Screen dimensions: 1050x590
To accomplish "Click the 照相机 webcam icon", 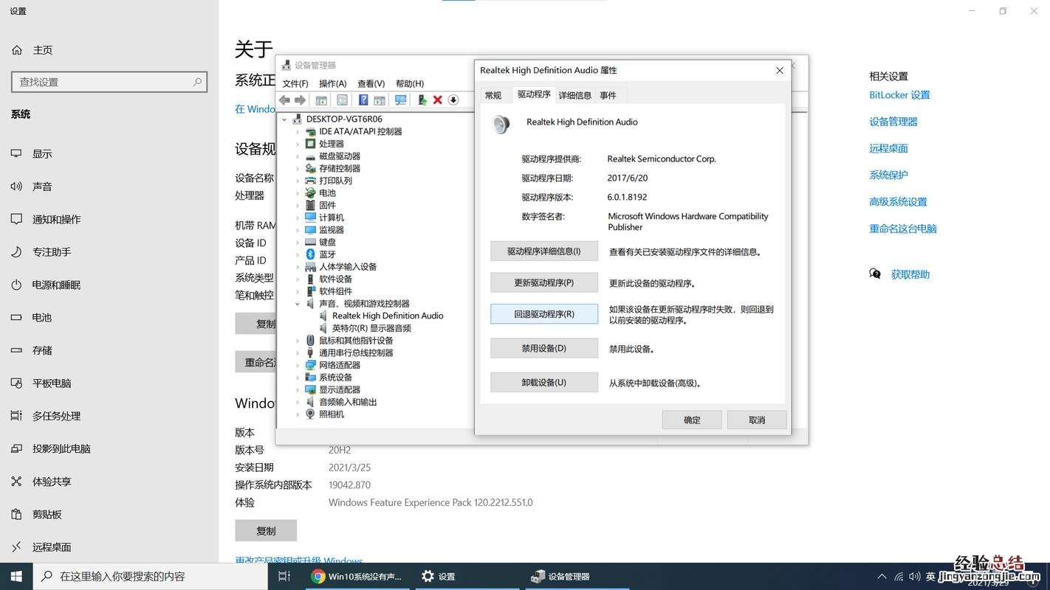I will 311,414.
